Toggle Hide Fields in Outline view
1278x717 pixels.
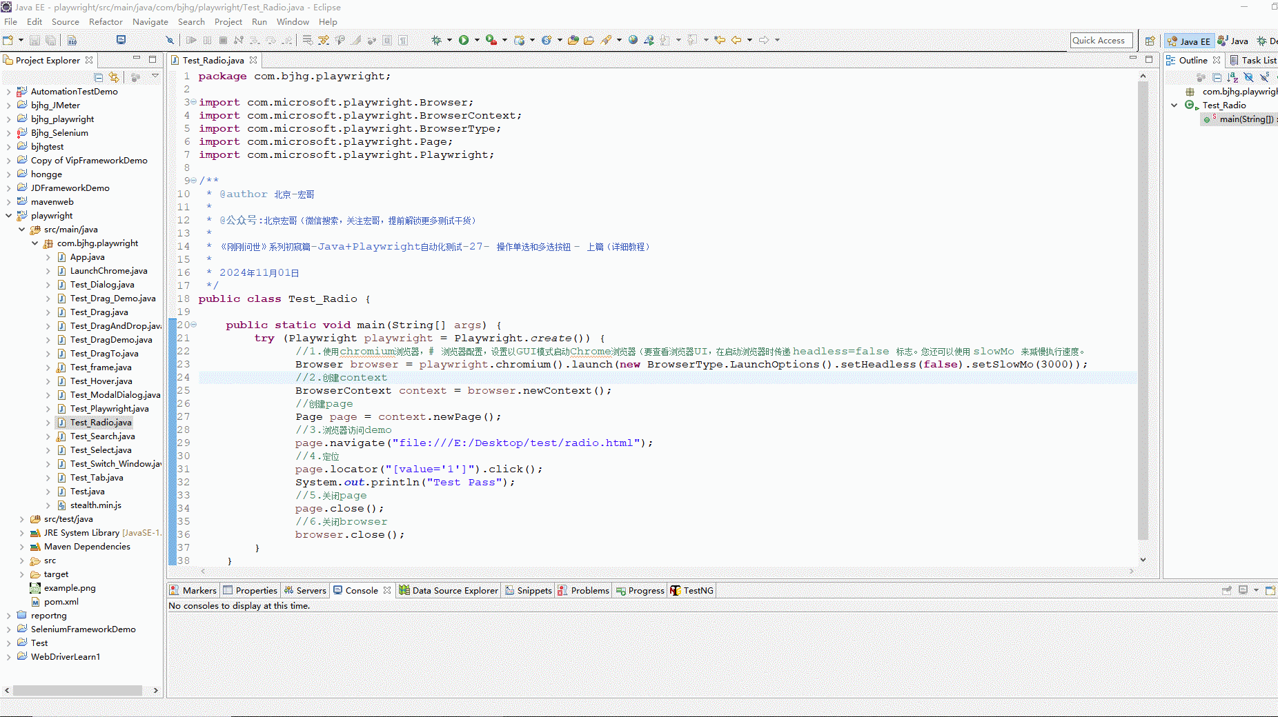(x=1248, y=77)
